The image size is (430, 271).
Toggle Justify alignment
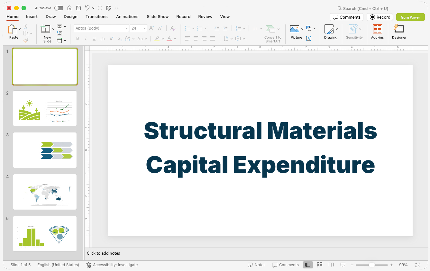click(x=213, y=39)
